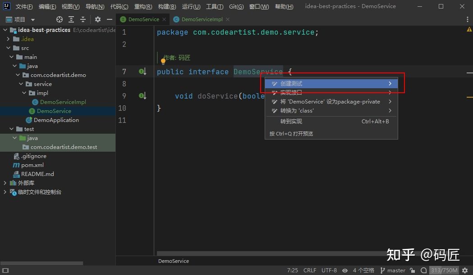Open the search icon in status bar
Image resolution: width=473 pixels, height=275 pixels.
(423, 270)
